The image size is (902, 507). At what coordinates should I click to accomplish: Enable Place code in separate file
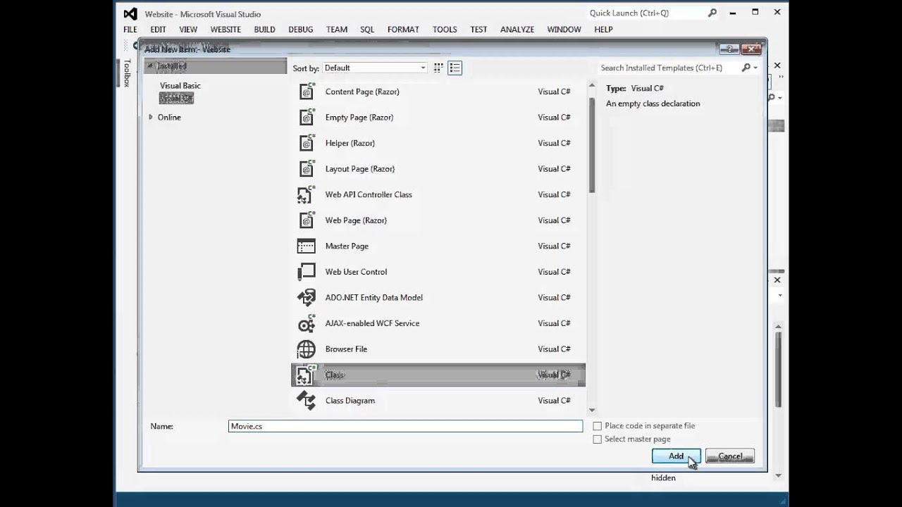click(x=598, y=426)
